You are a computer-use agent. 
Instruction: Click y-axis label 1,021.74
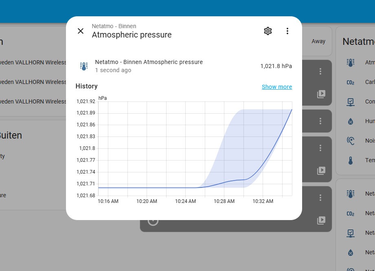coord(86,172)
